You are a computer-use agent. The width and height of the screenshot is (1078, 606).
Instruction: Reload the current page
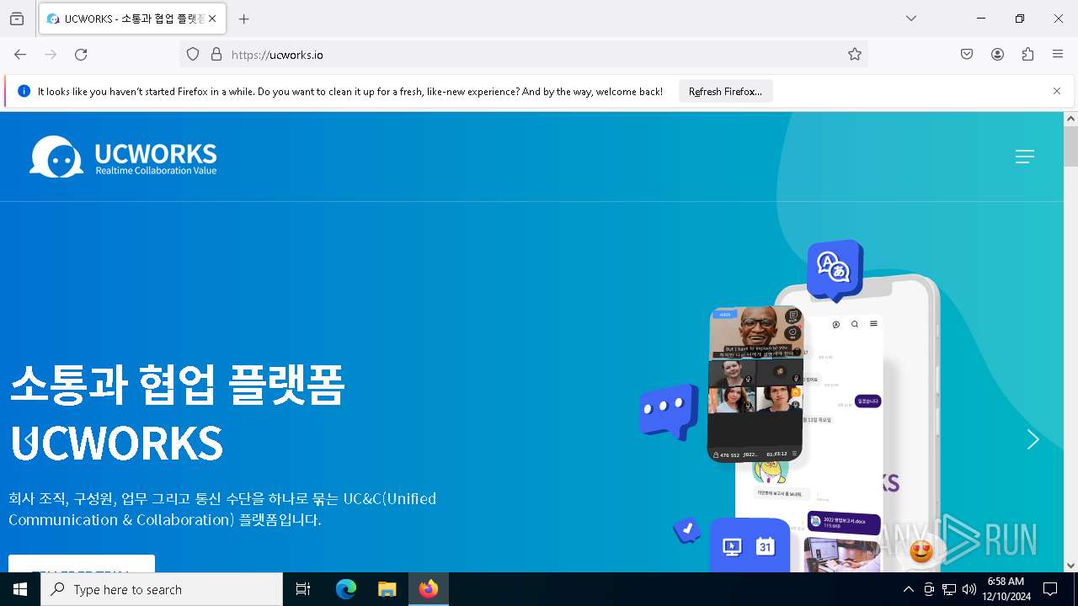(81, 55)
